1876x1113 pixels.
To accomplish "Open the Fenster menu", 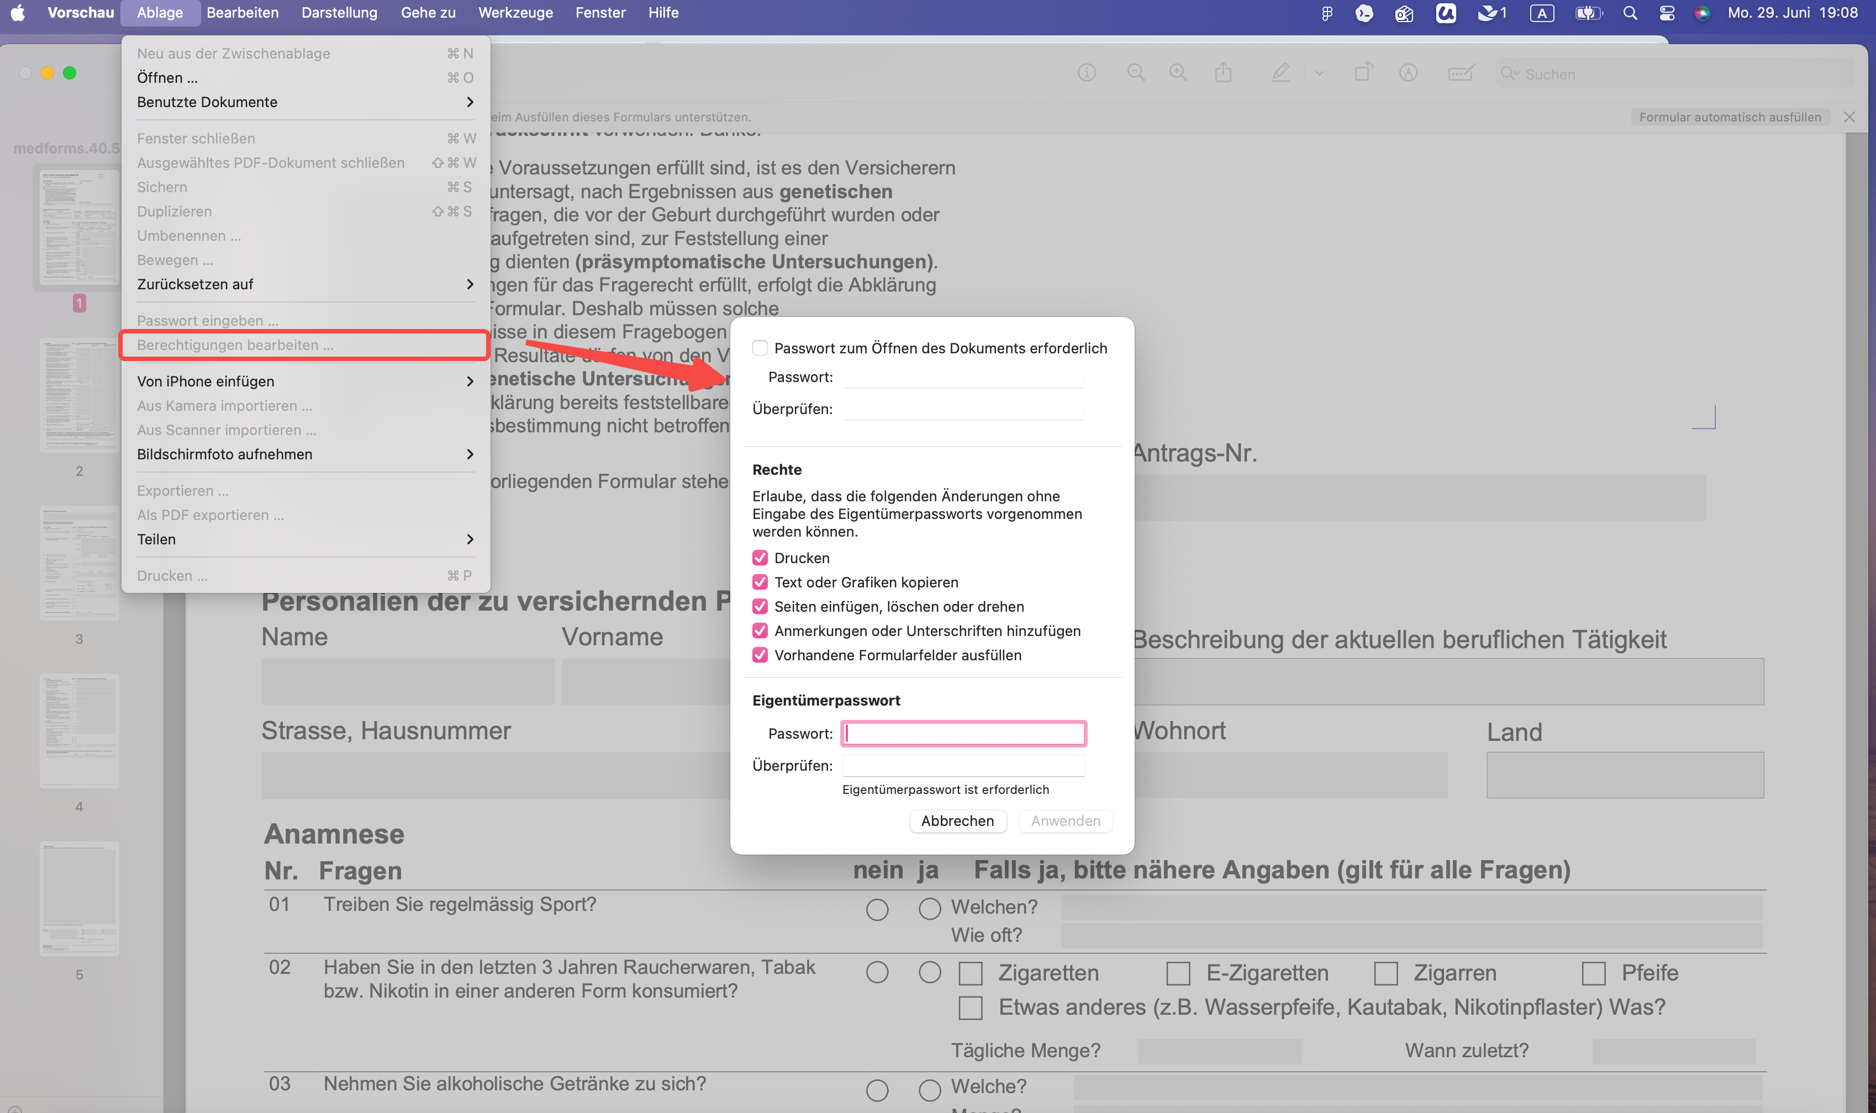I will (600, 13).
